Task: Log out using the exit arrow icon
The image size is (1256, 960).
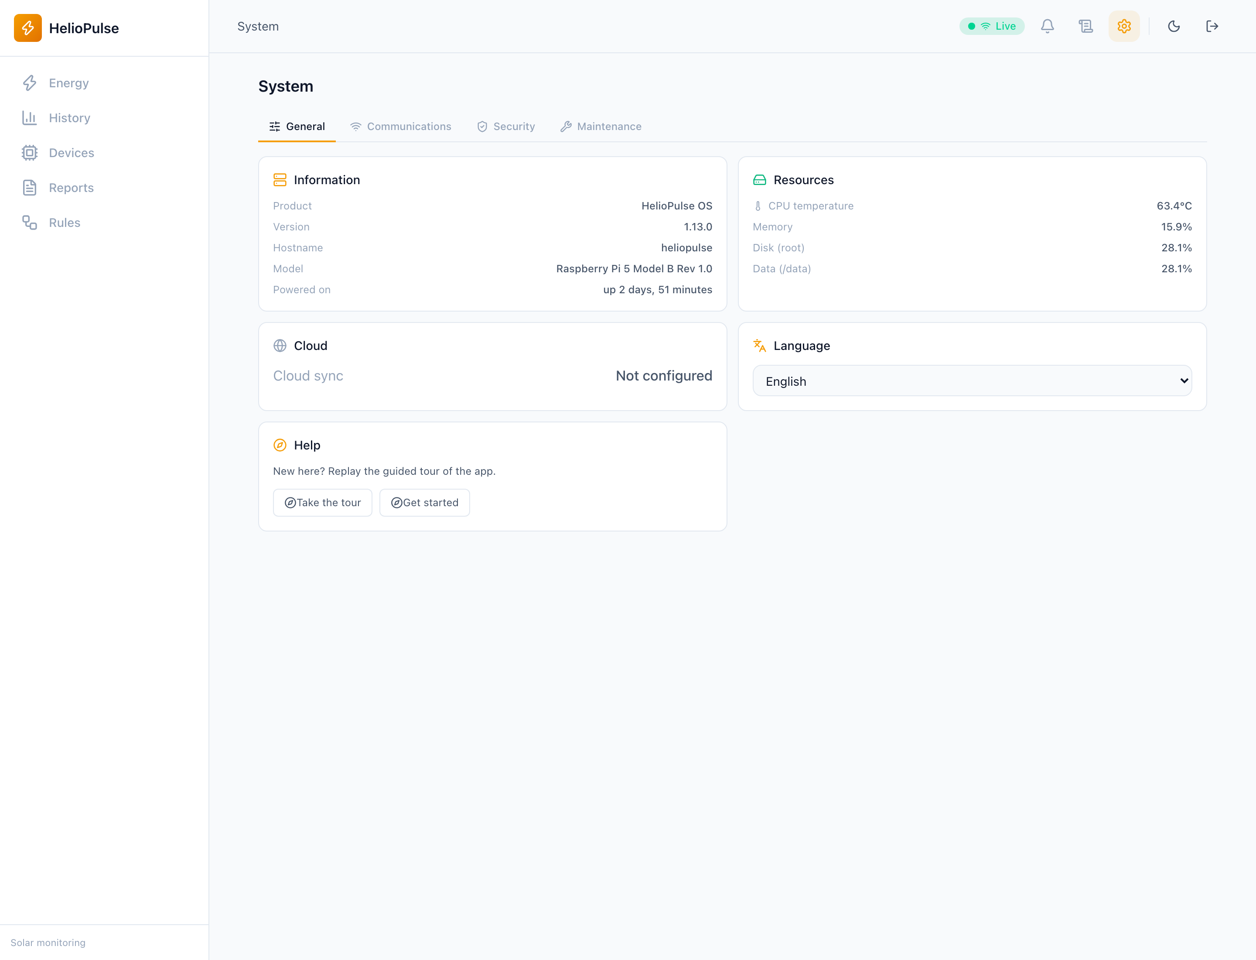Action: [1212, 26]
